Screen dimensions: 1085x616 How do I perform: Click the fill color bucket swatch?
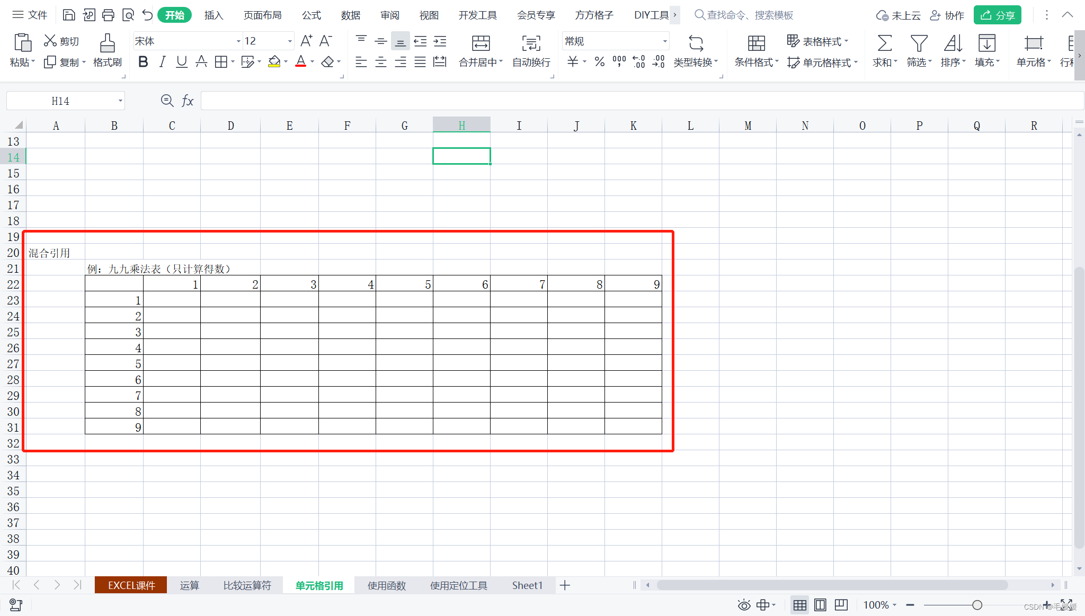point(274,62)
